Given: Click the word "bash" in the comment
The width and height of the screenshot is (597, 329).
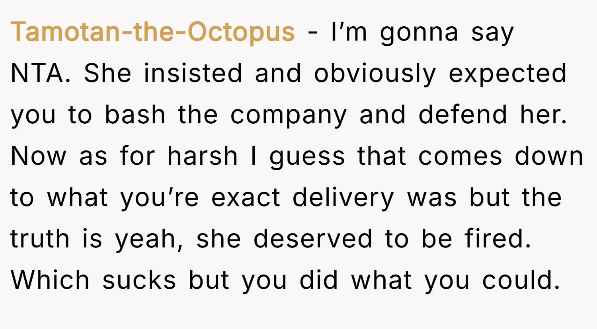Looking at the screenshot, I should click(x=135, y=115).
